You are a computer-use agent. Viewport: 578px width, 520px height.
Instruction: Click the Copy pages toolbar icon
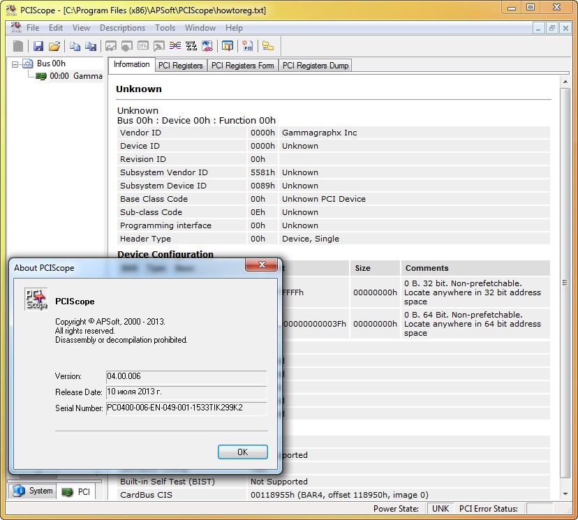pyautogui.click(x=75, y=46)
